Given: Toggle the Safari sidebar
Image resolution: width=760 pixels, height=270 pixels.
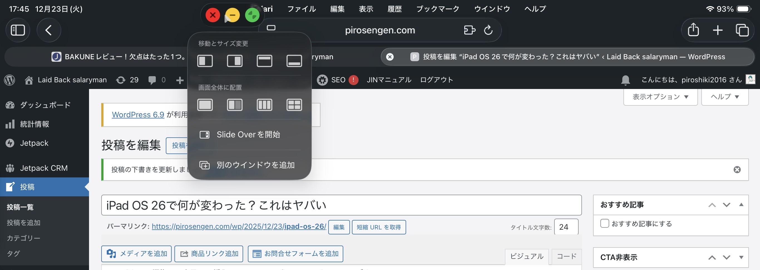Looking at the screenshot, I should 18,30.
